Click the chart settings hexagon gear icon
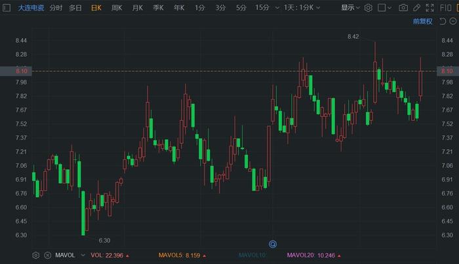Screen dimensions: 459x264 point(368,8)
